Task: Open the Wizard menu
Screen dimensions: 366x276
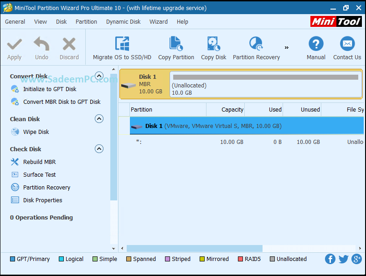Action: coord(159,22)
